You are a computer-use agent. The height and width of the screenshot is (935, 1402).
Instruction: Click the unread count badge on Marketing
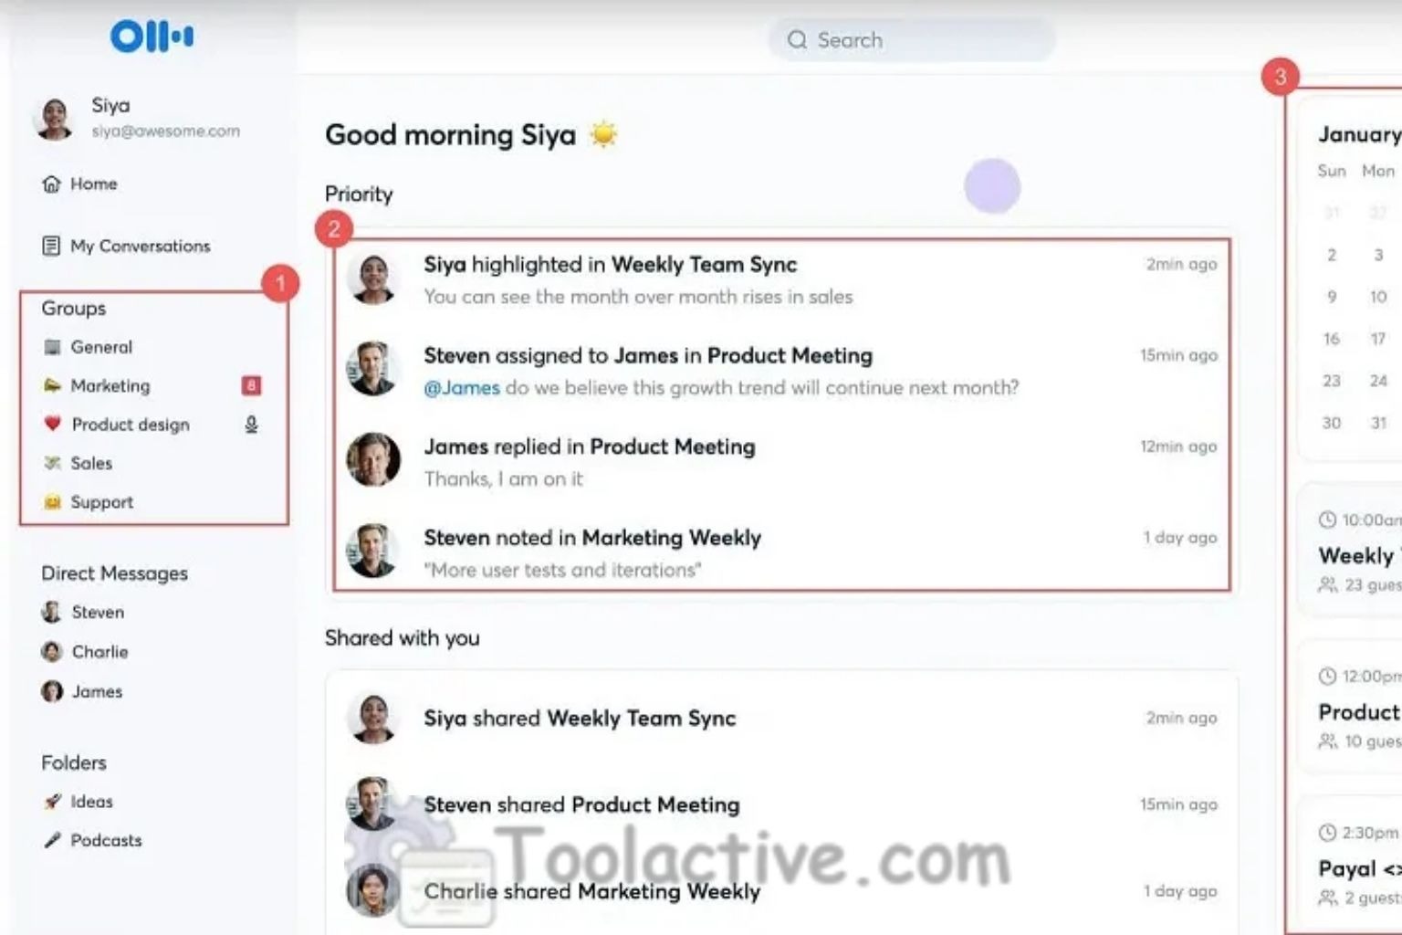253,385
